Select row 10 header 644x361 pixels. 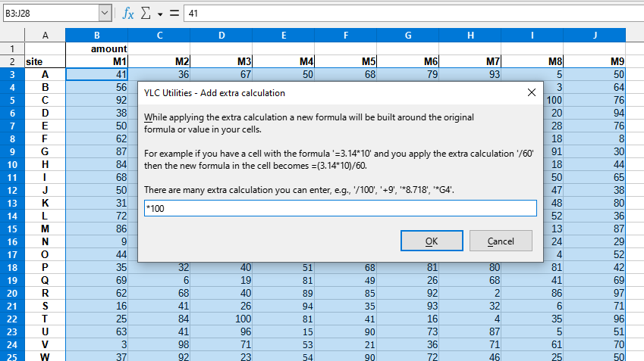point(12,164)
